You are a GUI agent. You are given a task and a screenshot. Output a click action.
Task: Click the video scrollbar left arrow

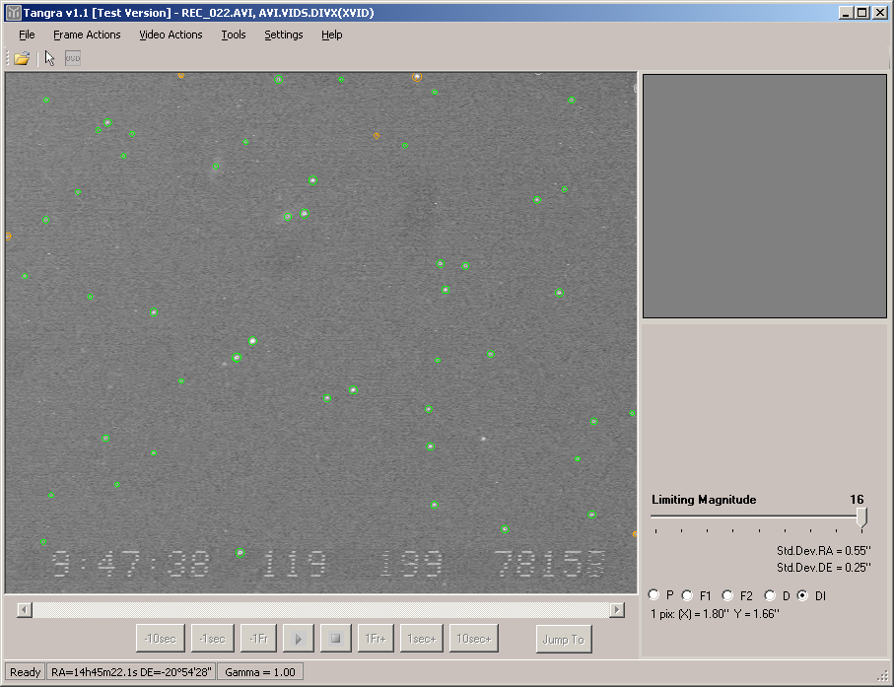point(24,610)
